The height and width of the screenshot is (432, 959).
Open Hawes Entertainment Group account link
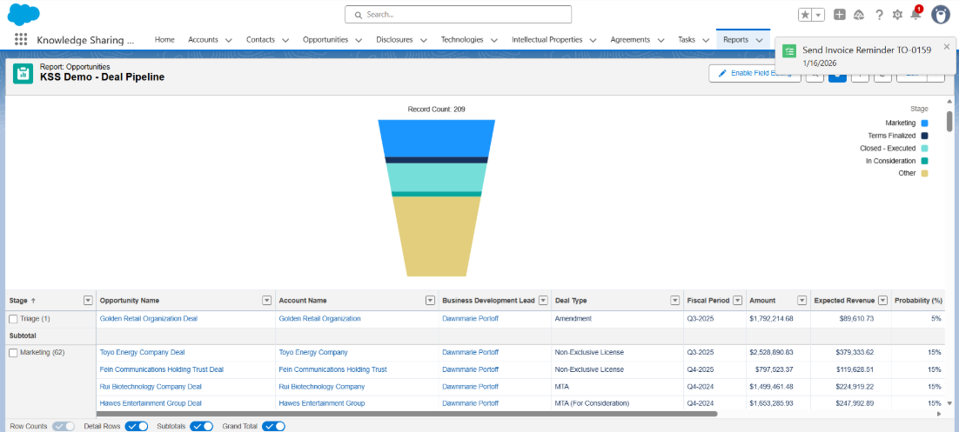(322, 403)
